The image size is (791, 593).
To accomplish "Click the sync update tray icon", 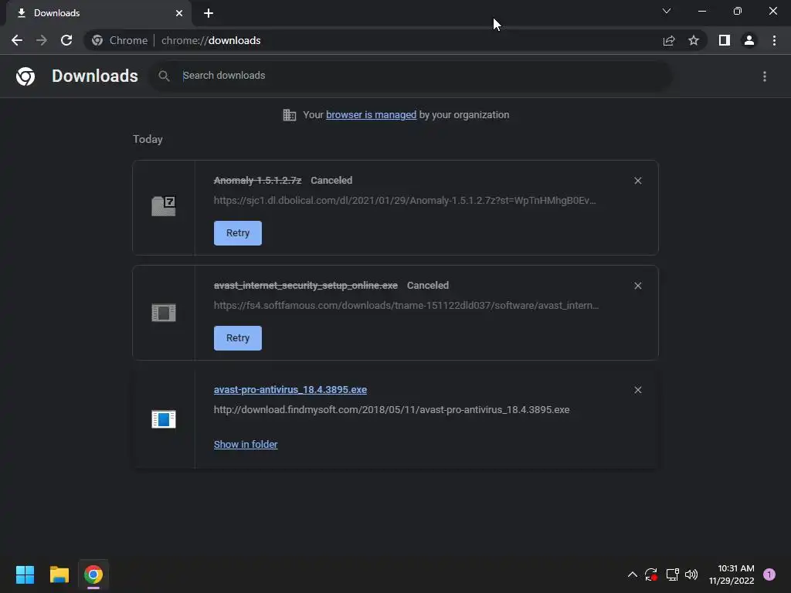I will [650, 574].
